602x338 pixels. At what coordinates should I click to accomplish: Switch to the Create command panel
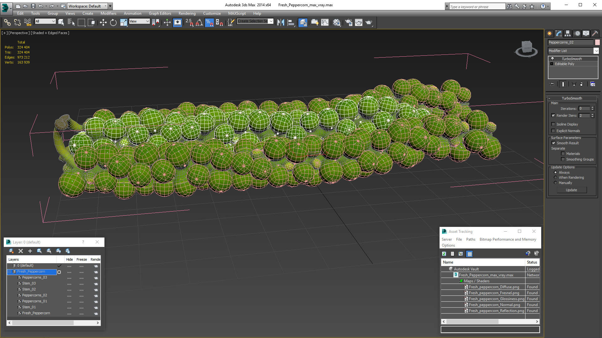pyautogui.click(x=549, y=33)
